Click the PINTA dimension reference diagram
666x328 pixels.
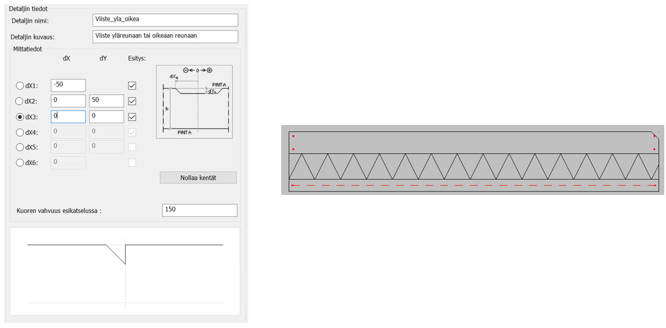[x=194, y=102]
